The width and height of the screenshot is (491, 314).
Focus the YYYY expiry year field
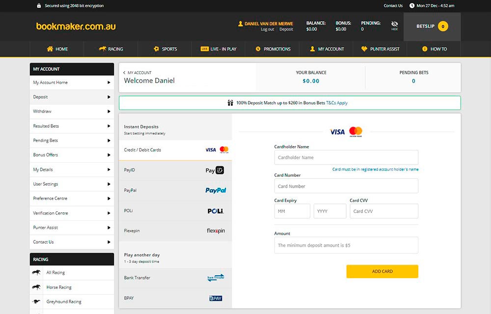330,211
